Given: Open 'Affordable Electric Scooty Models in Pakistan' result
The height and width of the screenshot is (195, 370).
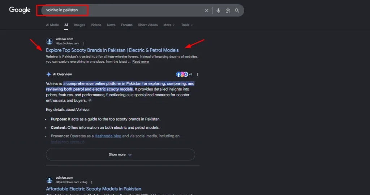Looking at the screenshot, I should tap(94, 189).
